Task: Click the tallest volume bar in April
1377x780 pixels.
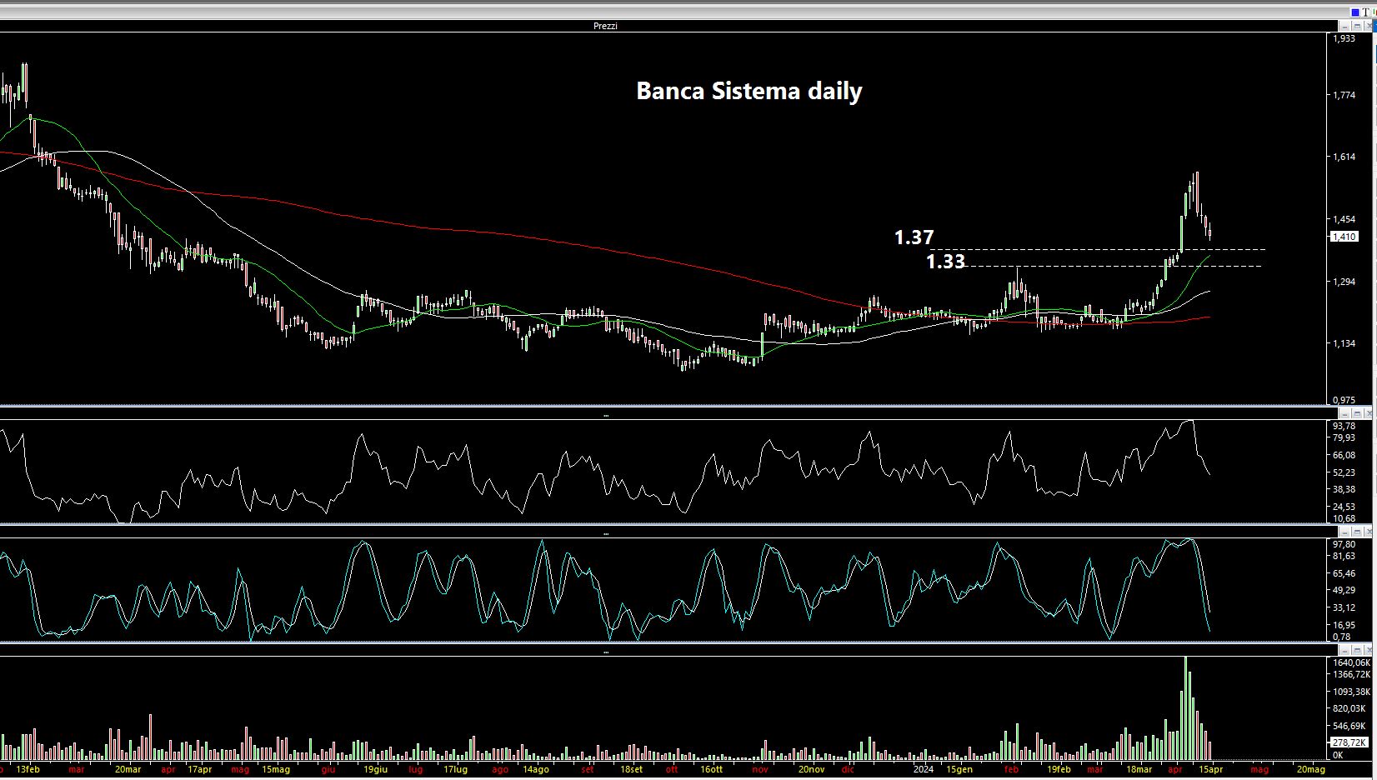Action: (1186, 708)
